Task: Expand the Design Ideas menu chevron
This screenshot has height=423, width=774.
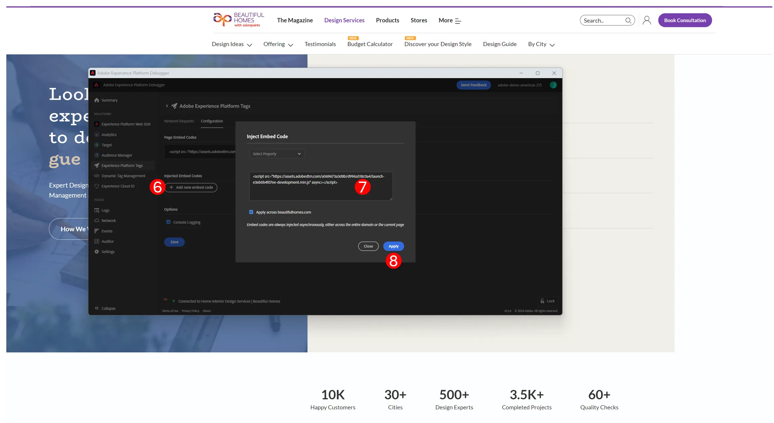Action: 250,45
